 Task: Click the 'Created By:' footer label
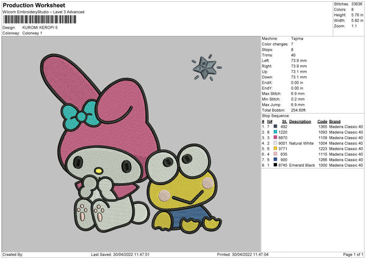pos(13,255)
